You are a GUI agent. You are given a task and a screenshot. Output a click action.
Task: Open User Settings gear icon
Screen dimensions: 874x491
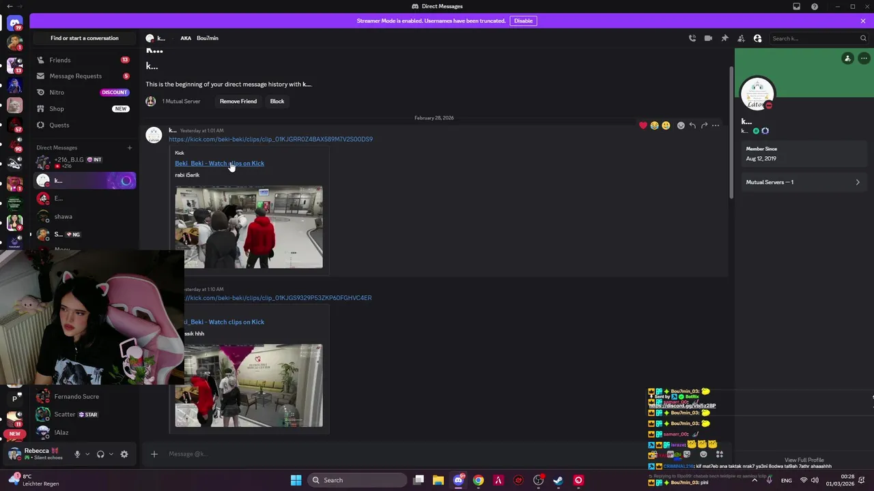124,454
